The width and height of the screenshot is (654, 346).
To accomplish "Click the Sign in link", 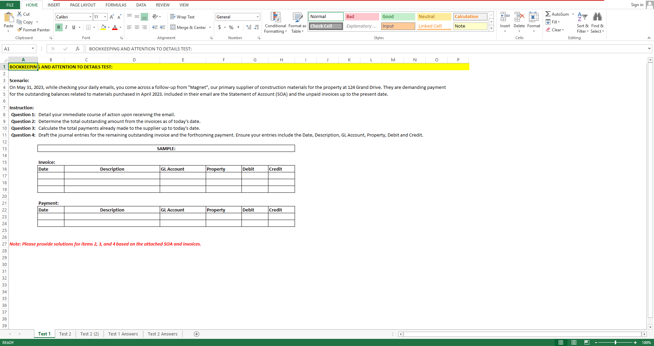I will click(637, 4).
